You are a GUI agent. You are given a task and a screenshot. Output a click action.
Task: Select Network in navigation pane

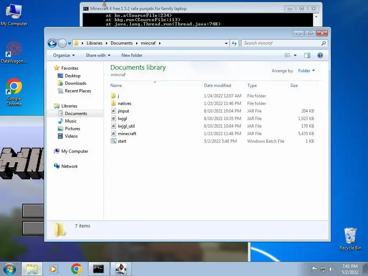pyautogui.click(x=69, y=166)
